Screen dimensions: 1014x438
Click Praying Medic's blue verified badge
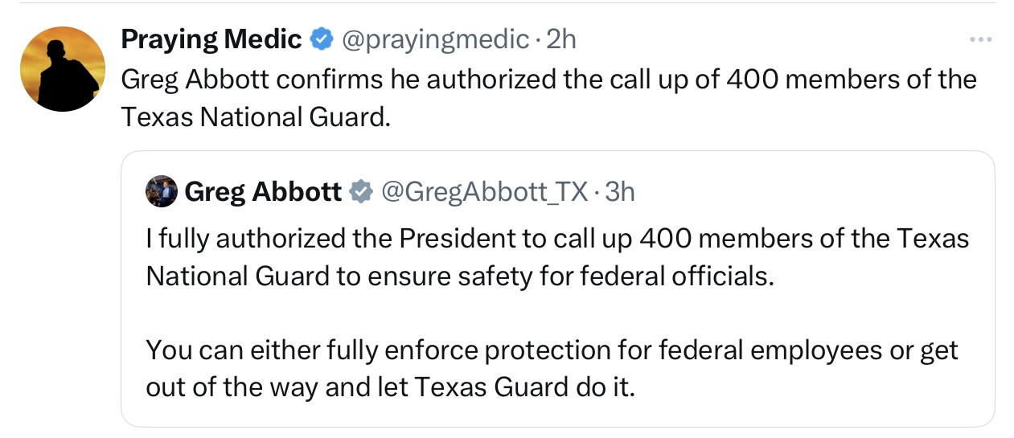point(321,39)
